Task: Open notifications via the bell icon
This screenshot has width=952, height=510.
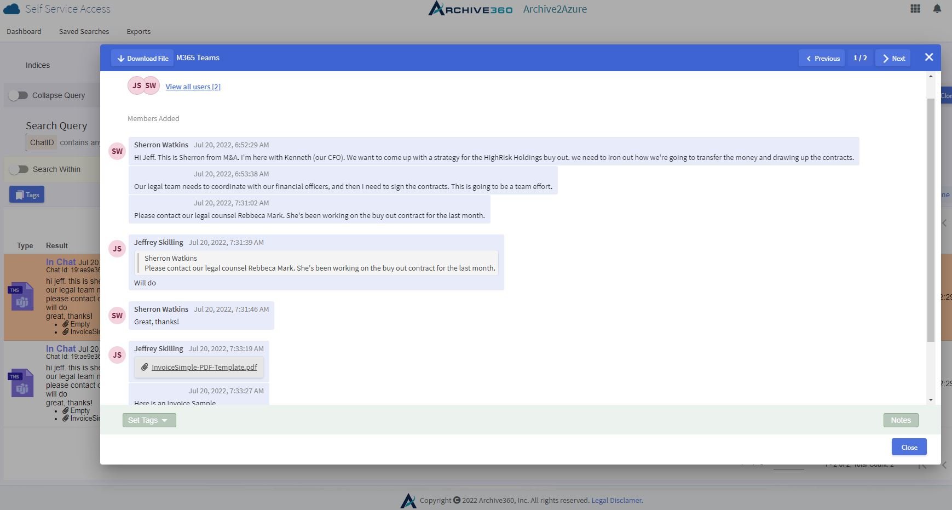Action: [x=937, y=9]
